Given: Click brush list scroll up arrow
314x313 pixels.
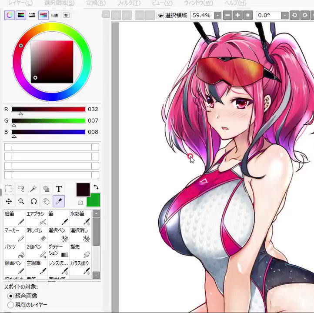Looking at the screenshot, I should point(96,214).
